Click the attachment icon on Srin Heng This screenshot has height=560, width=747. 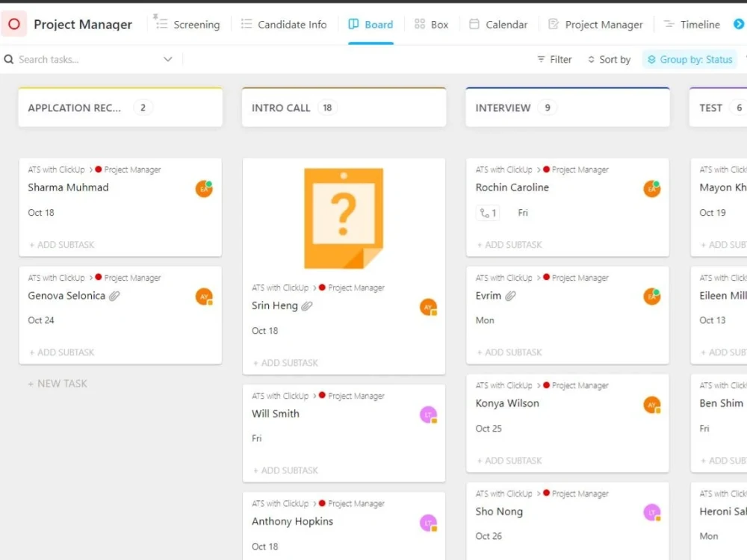pyautogui.click(x=307, y=305)
